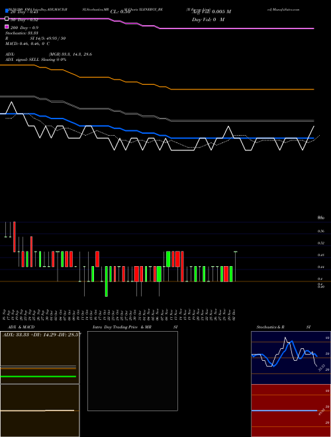Click the 0.52 price axis label
Screen dimensions: 331x437
[321, 243]
